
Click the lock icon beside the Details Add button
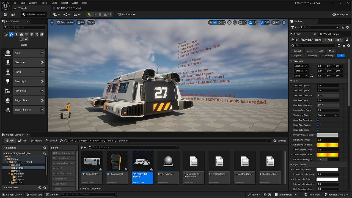pos(347,40)
